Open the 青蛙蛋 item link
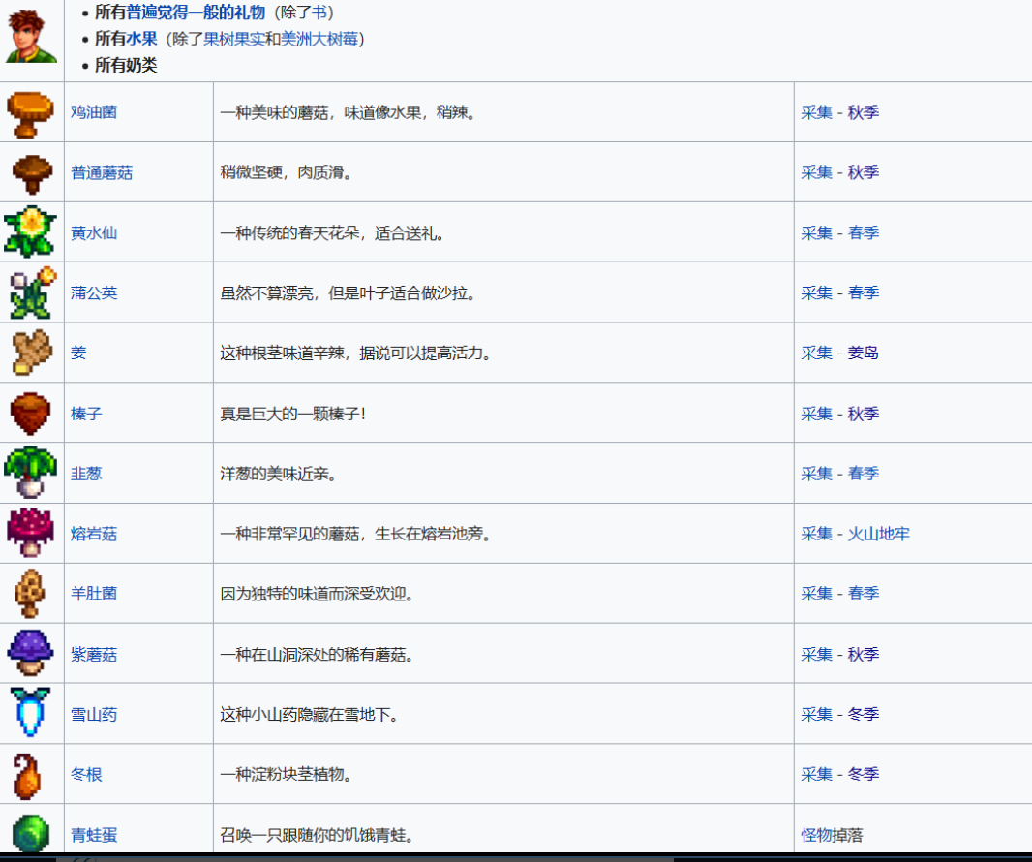Image resolution: width=1032 pixels, height=862 pixels. pyautogui.click(x=94, y=835)
